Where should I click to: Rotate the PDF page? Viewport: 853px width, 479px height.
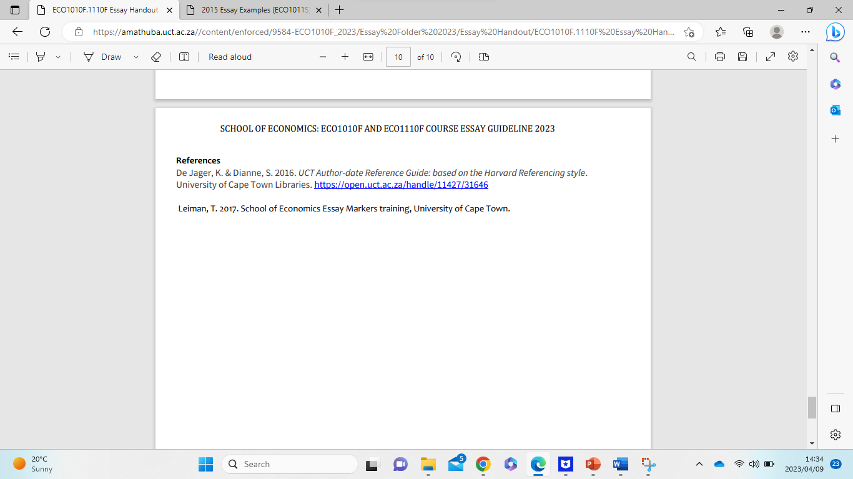[455, 57]
